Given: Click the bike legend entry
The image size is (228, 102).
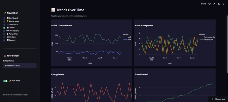Looking at the screenshot, I should (x=127, y=40).
